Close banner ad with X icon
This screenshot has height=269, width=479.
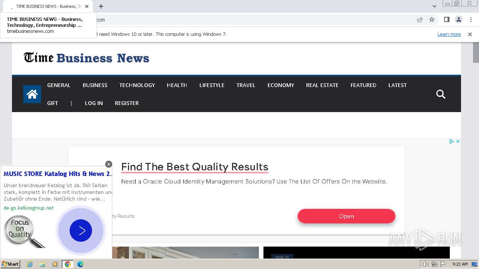click(x=458, y=141)
